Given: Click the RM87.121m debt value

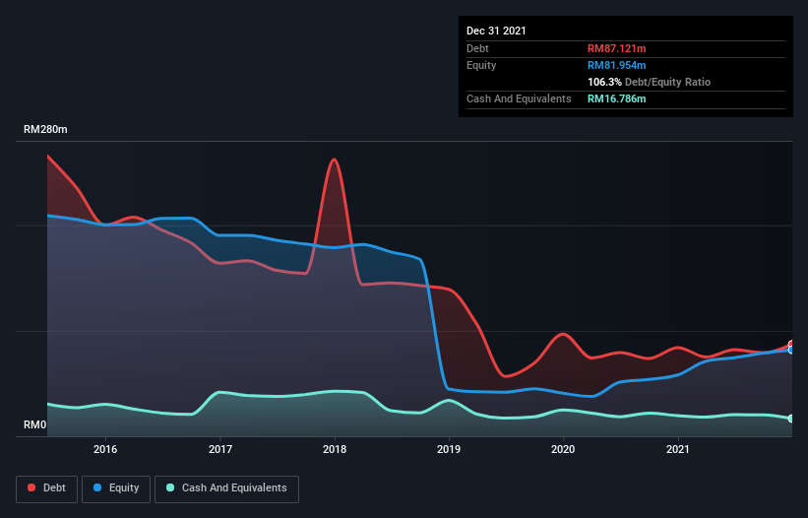Looking at the screenshot, I should coord(617,48).
